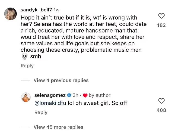172x132 pixels.
Task: View the 182 likes count on the comment
Action: (161, 25)
